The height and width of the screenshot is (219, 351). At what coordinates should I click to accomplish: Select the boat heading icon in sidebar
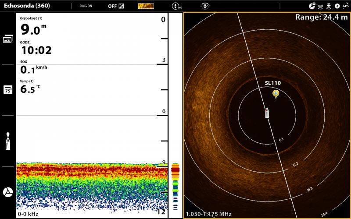(x=8, y=141)
